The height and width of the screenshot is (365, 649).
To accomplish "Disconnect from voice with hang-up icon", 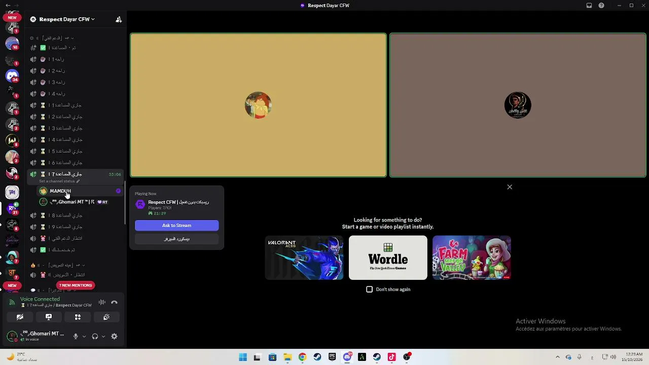I will point(114,302).
